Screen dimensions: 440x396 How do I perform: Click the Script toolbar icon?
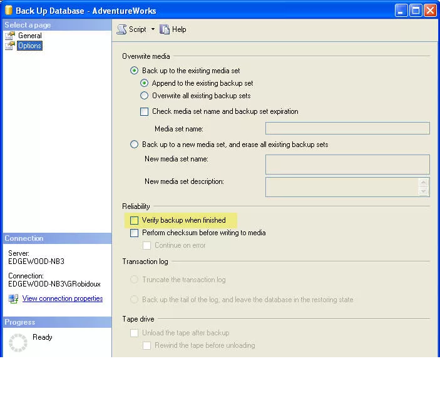coord(122,29)
